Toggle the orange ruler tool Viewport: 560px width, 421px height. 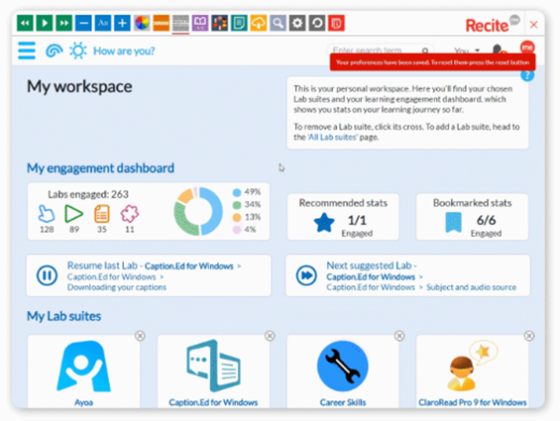pyautogui.click(x=162, y=23)
